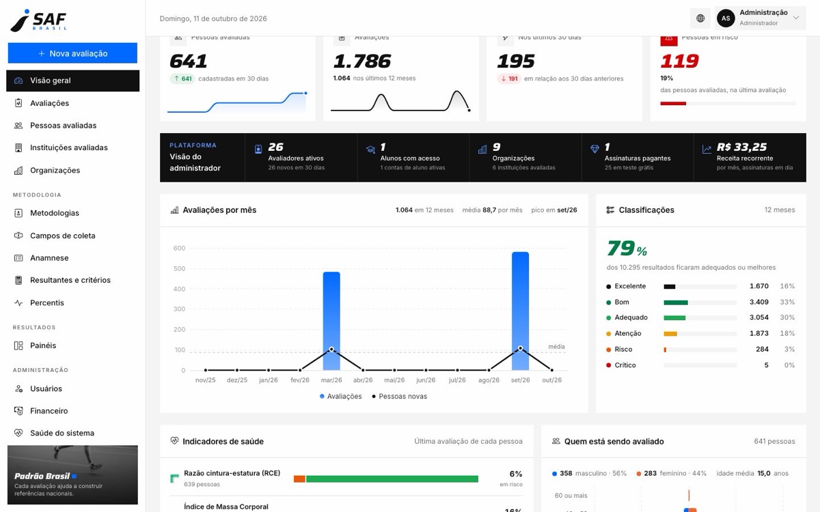This screenshot has width=820, height=512.
Task: Open the language globe icon
Action: pyautogui.click(x=700, y=18)
